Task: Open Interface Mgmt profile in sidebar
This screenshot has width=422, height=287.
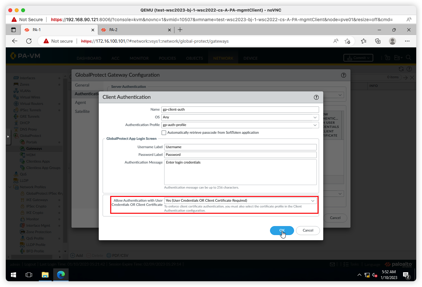Action: (x=38, y=225)
